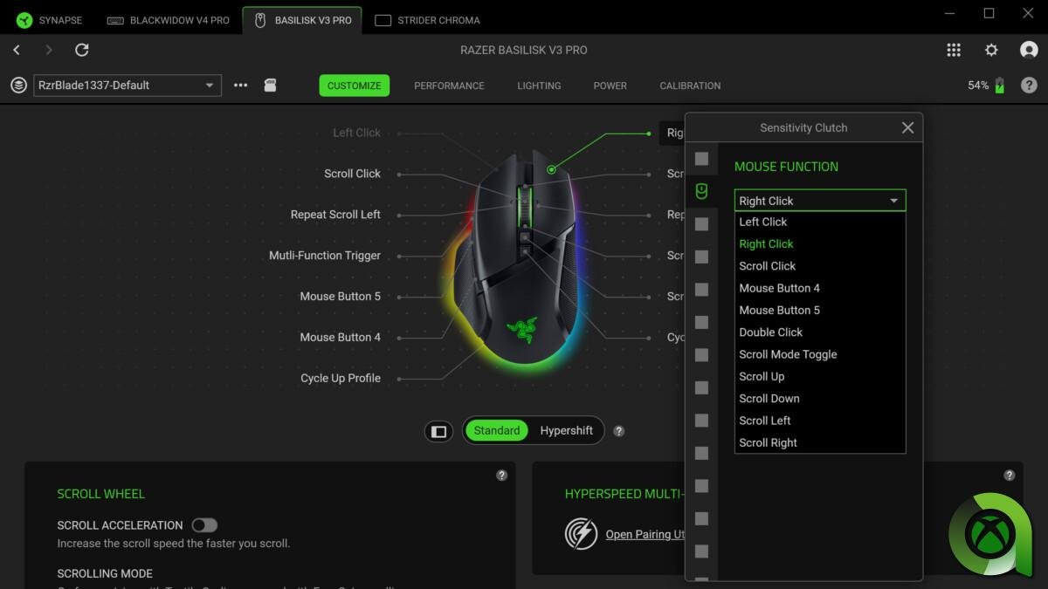Open the three-dots profile options menu
This screenshot has height=589, width=1048.
coord(241,86)
